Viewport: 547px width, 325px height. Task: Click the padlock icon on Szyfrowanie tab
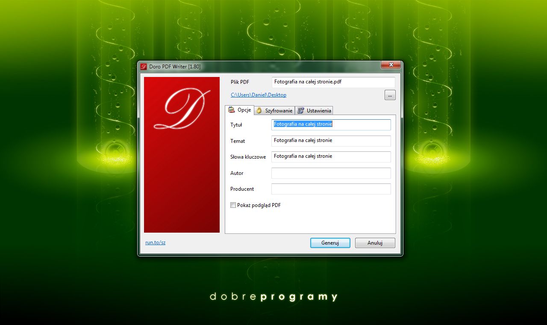[x=259, y=111]
